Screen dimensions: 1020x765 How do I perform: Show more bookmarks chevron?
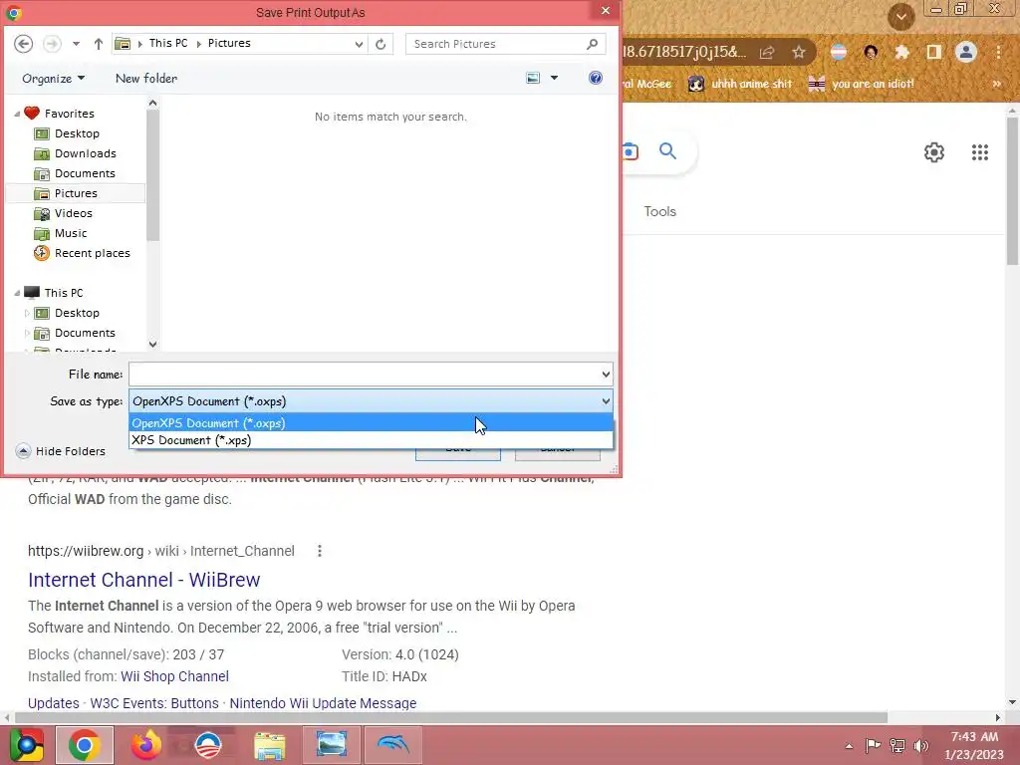point(996,84)
